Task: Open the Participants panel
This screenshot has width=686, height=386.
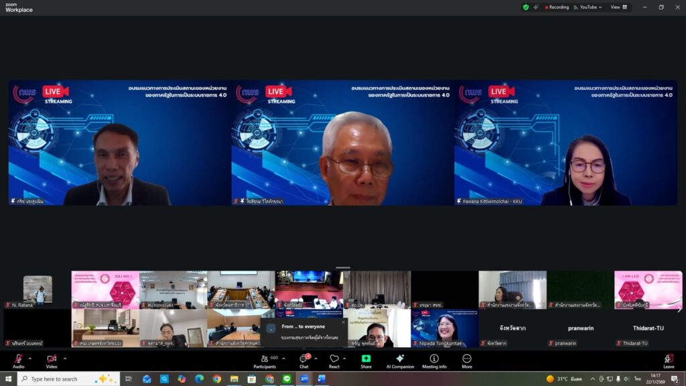Action: (x=265, y=361)
